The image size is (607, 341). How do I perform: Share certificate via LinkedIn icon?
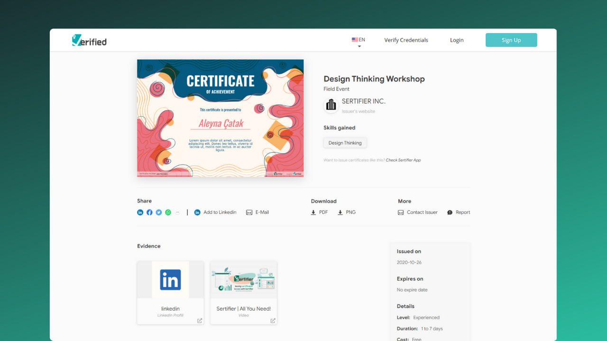140,213
